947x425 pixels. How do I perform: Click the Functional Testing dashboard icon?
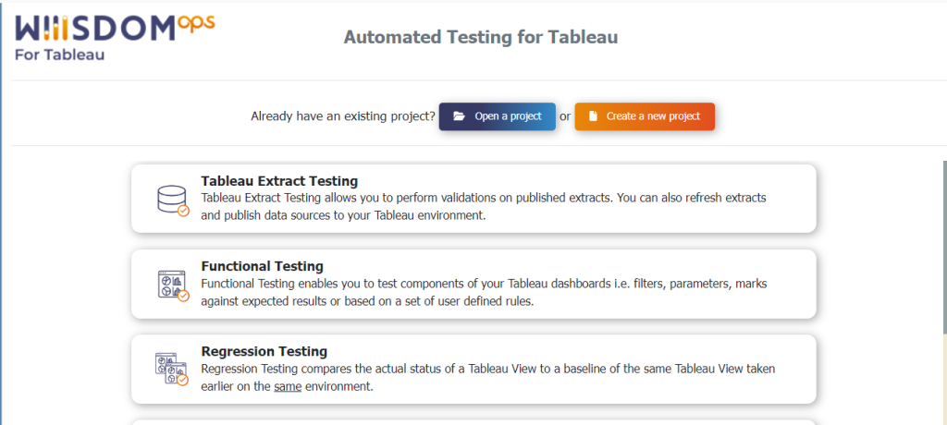point(173,286)
